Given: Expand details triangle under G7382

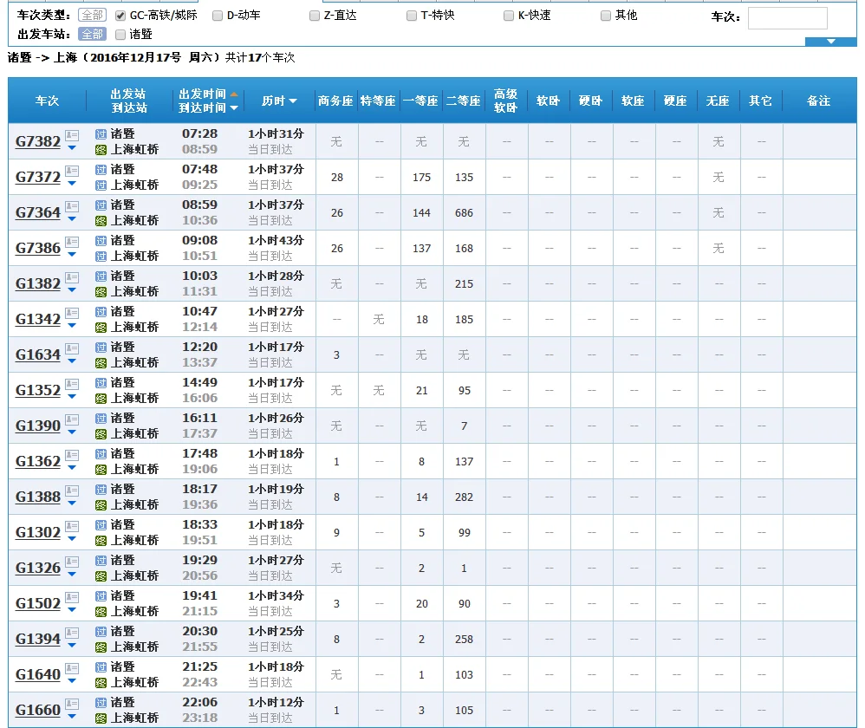Looking at the screenshot, I should (x=72, y=148).
